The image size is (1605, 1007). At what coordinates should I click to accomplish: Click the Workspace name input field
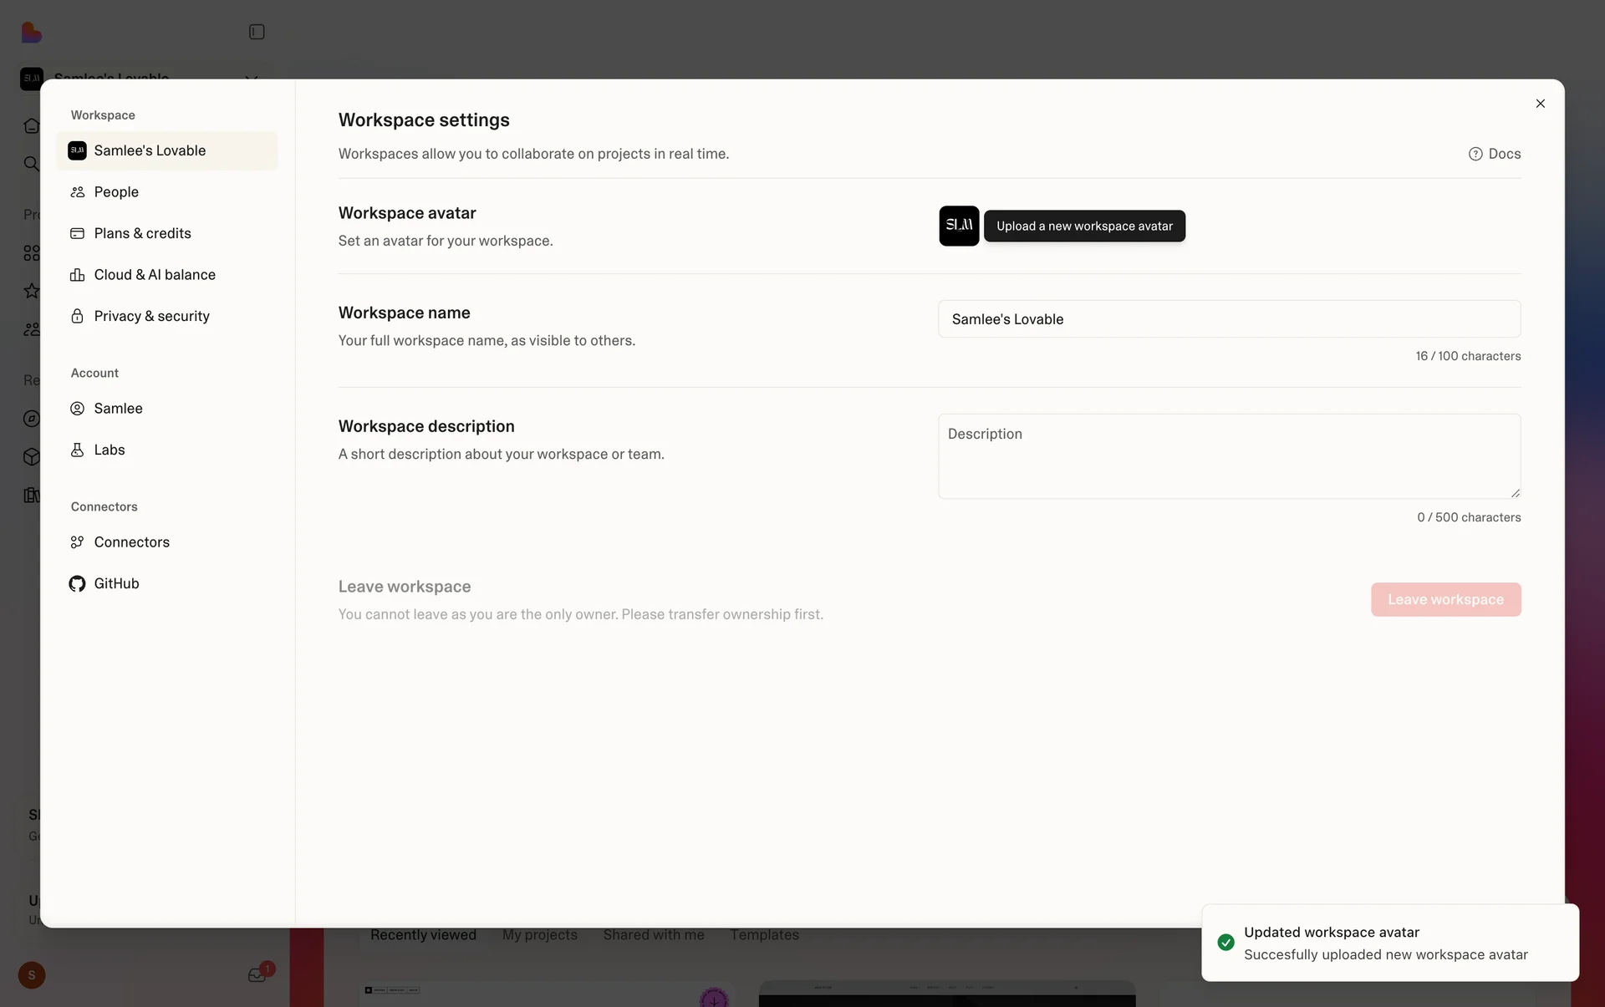pyautogui.click(x=1229, y=319)
